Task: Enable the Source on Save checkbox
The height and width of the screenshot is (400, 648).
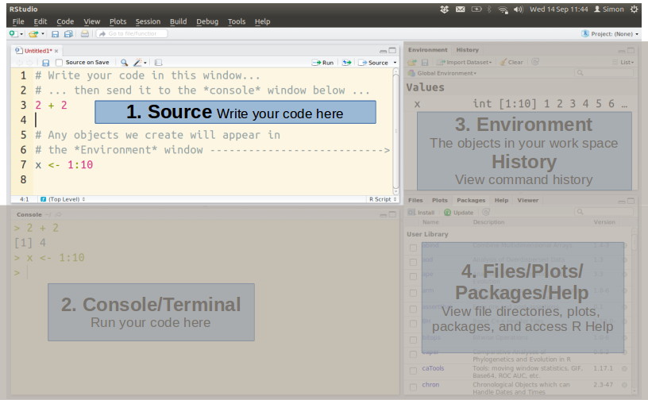Action: (59, 63)
